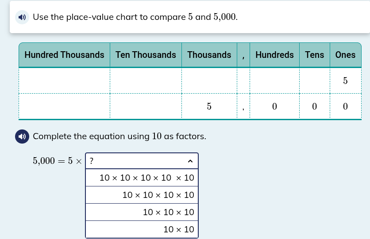Select the Thousands column header
This screenshot has width=370, height=239.
[x=209, y=55]
